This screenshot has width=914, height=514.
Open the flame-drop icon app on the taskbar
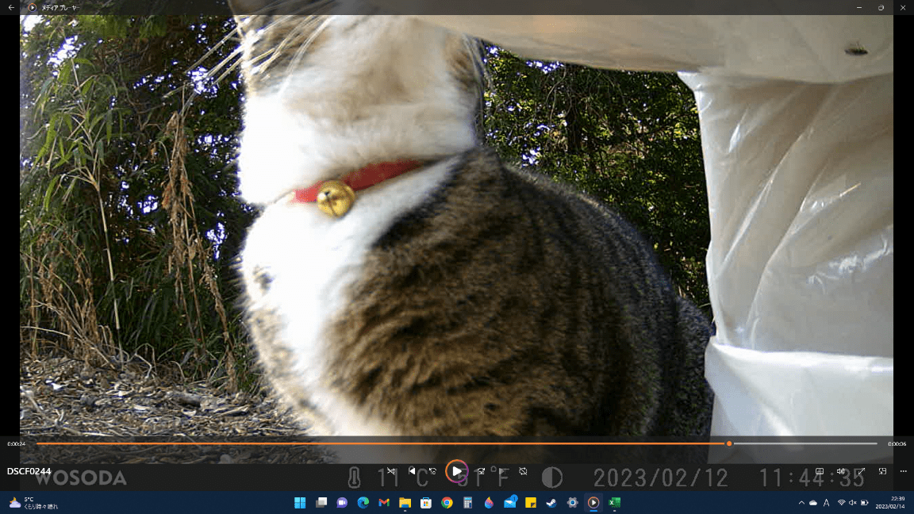tap(489, 502)
